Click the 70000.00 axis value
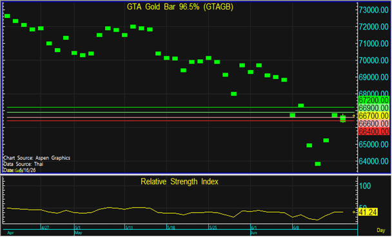The width and height of the screenshot is (392, 237). click(x=373, y=60)
